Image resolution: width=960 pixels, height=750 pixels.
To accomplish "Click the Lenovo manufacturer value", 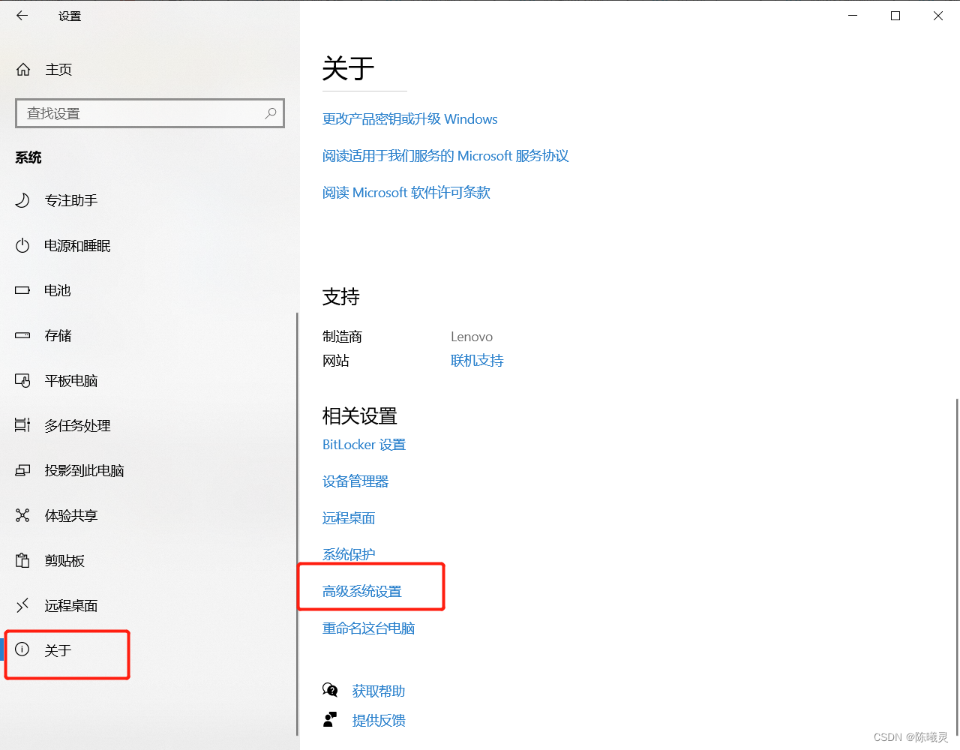I will point(472,337).
